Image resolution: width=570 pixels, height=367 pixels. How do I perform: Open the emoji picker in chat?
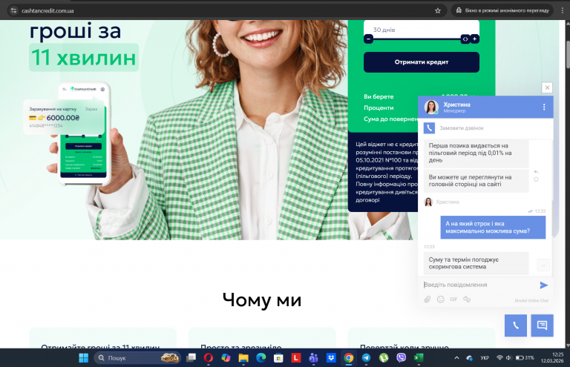point(441,300)
